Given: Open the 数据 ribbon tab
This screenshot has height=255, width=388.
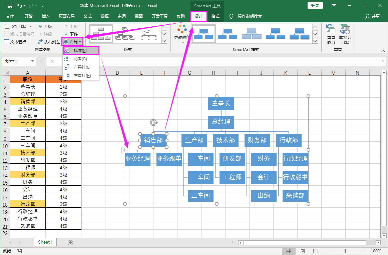Looking at the screenshot, I should [x=104, y=16].
